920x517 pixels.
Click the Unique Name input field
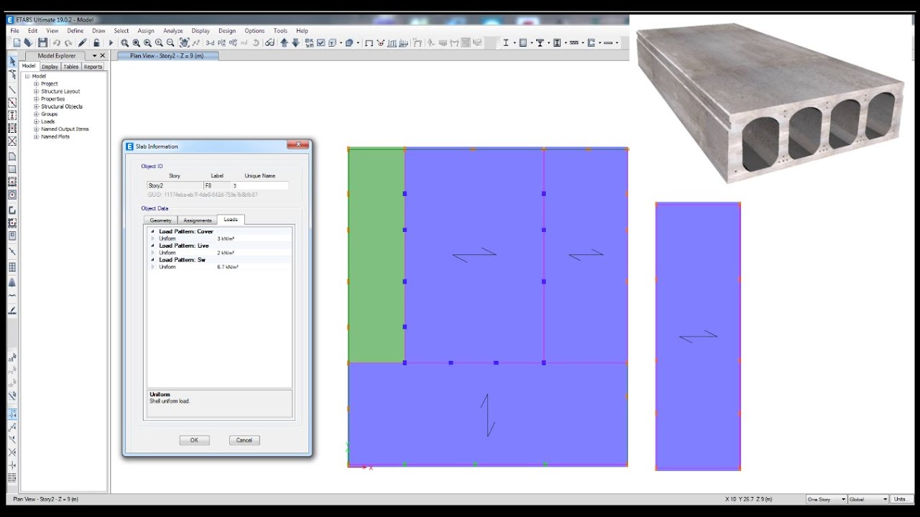[x=259, y=185]
